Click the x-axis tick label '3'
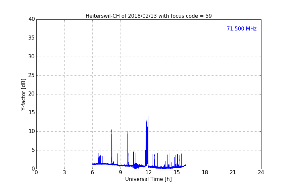 click(x=64, y=173)
